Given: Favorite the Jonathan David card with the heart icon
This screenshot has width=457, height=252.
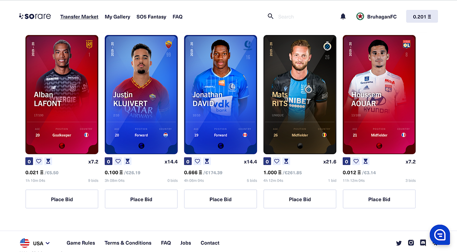Looking at the screenshot, I should 197,161.
